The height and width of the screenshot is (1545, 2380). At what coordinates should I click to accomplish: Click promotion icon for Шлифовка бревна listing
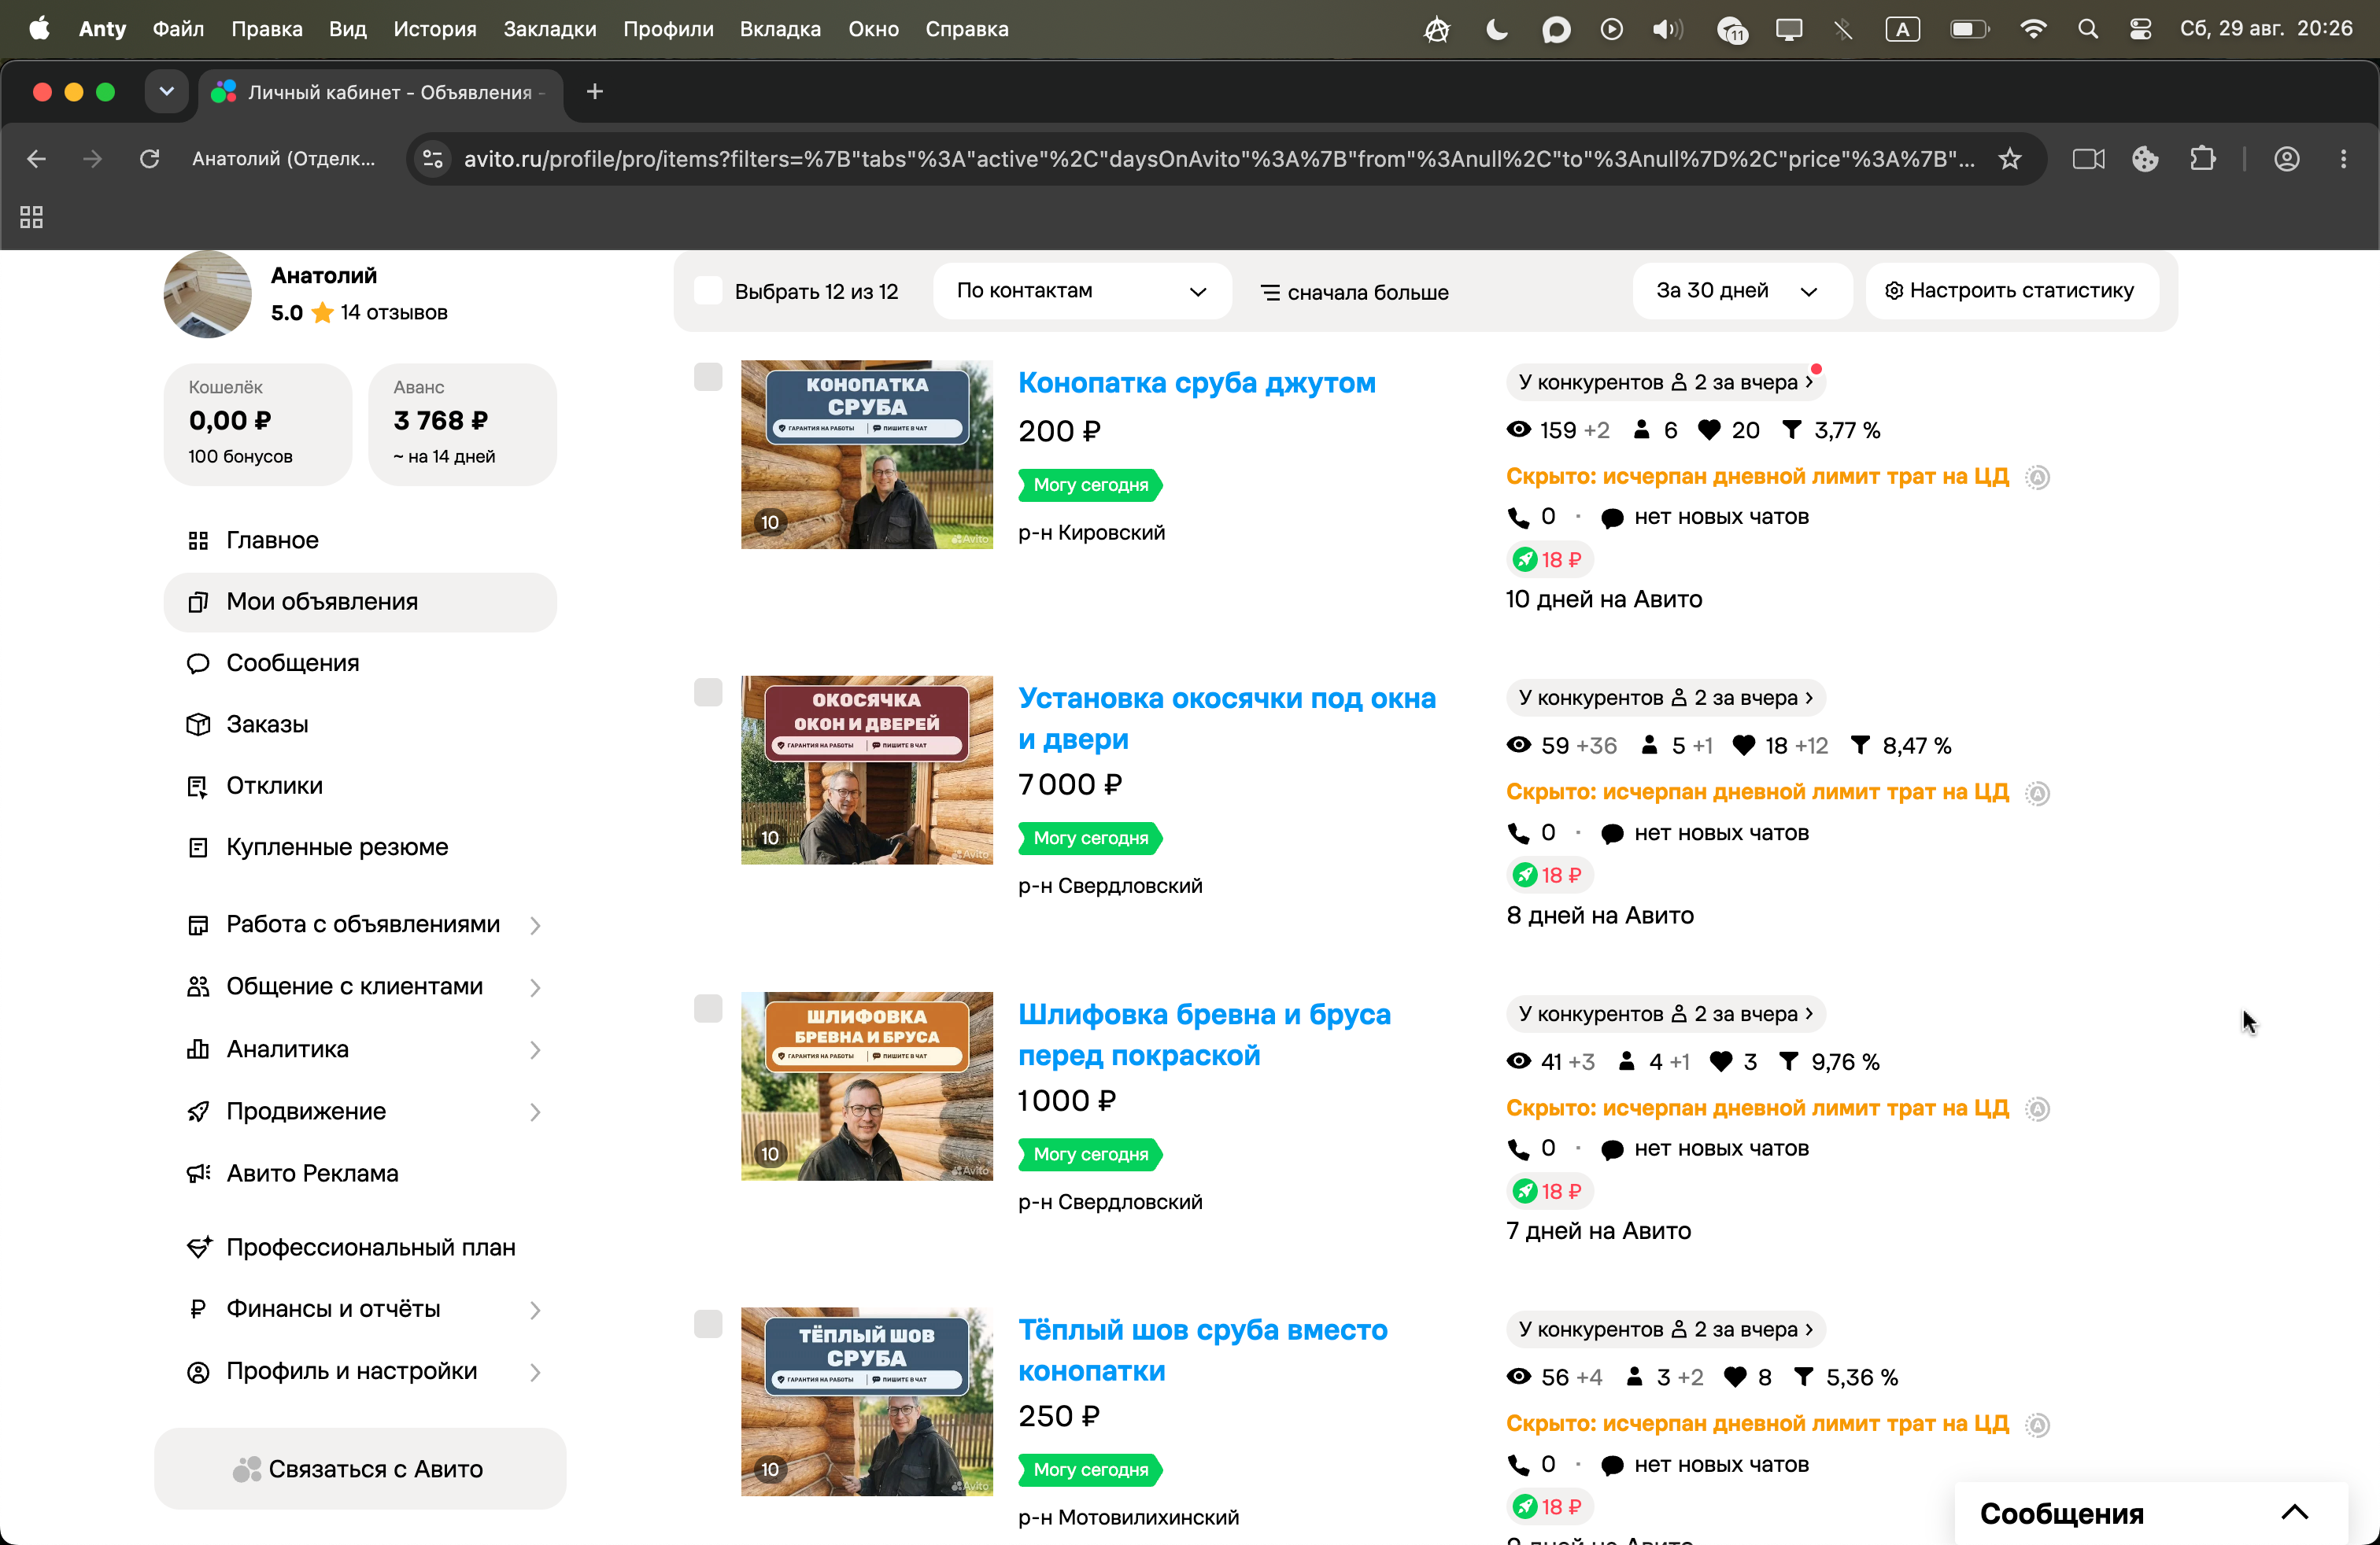[x=2037, y=1109]
